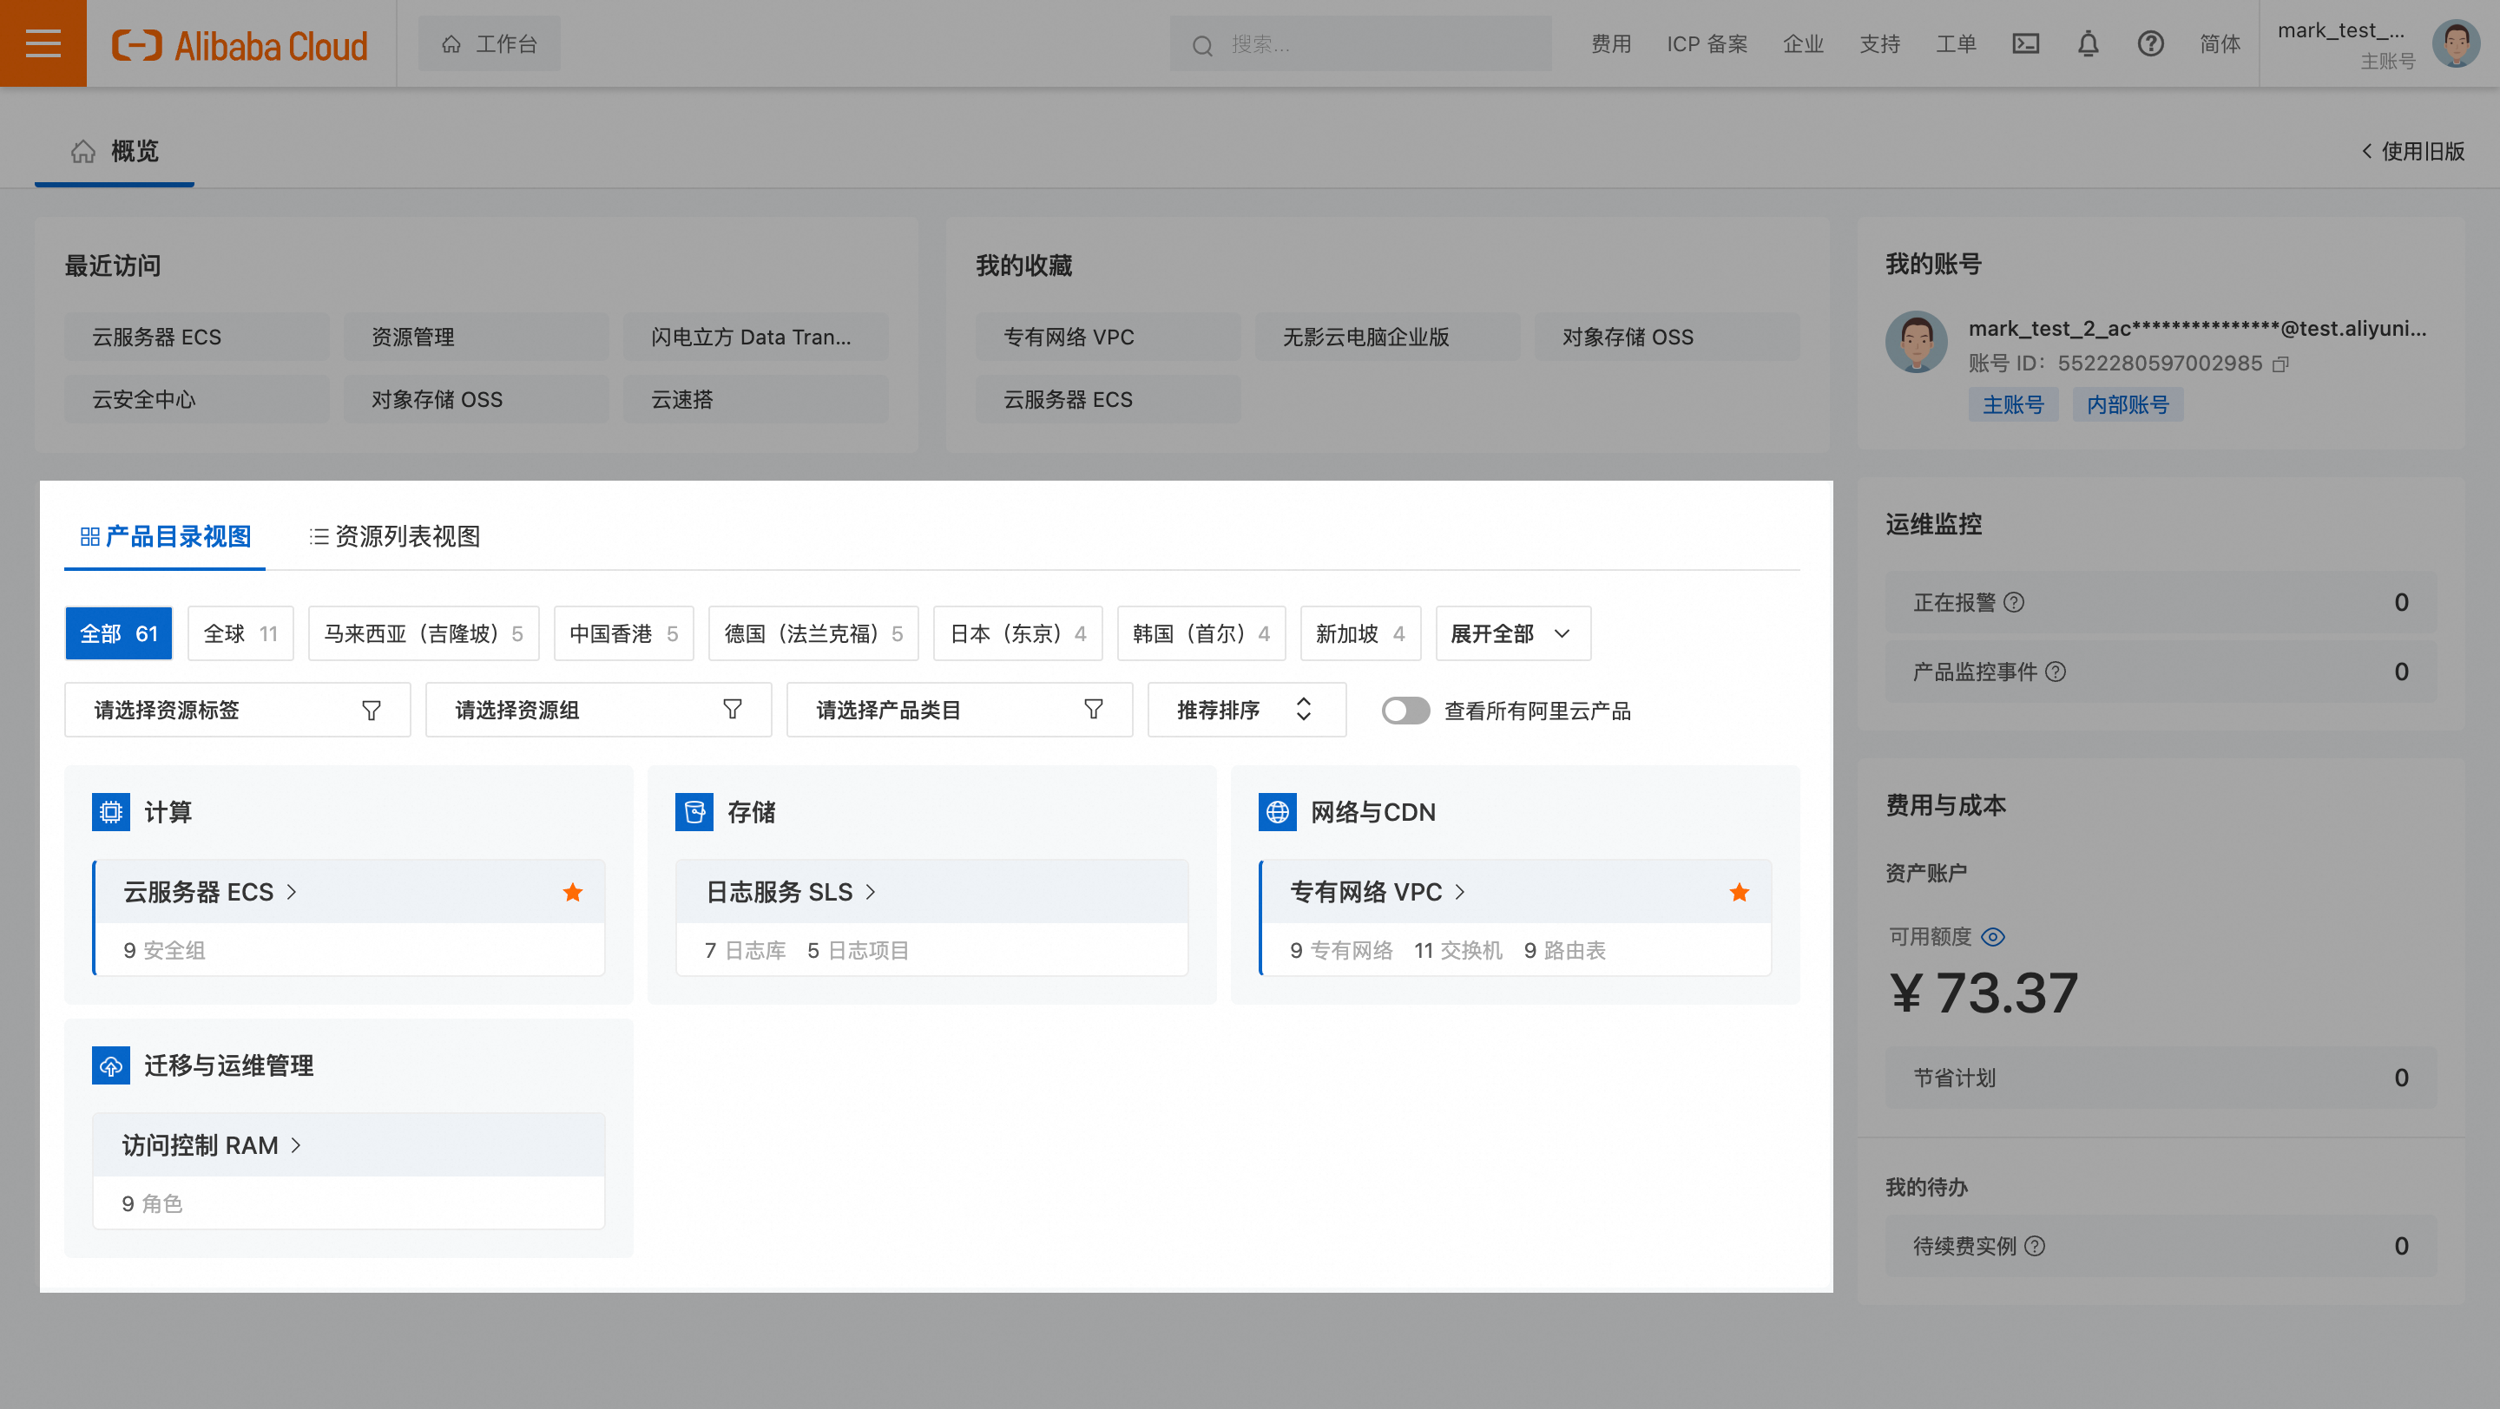Toggle 查看所有阿里云产品 switch
This screenshot has height=1409, width=2500.
tap(1405, 711)
